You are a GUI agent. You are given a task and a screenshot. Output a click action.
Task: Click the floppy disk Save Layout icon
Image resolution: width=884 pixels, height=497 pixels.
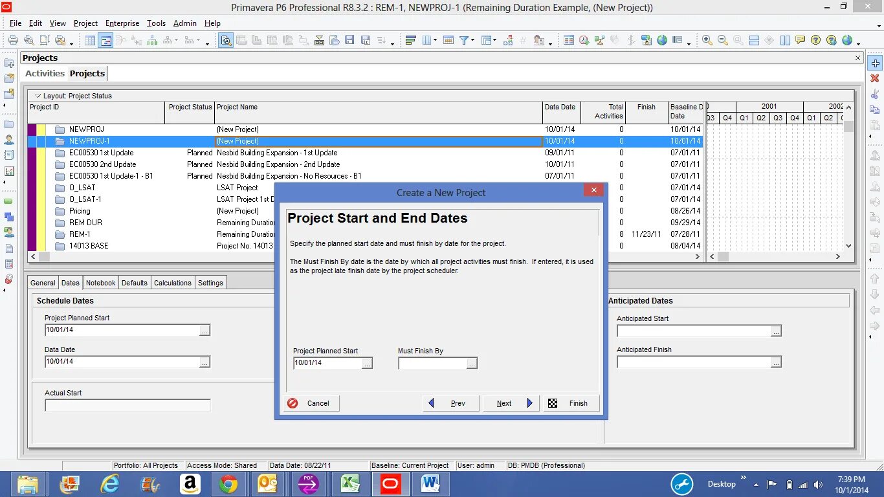tap(349, 40)
